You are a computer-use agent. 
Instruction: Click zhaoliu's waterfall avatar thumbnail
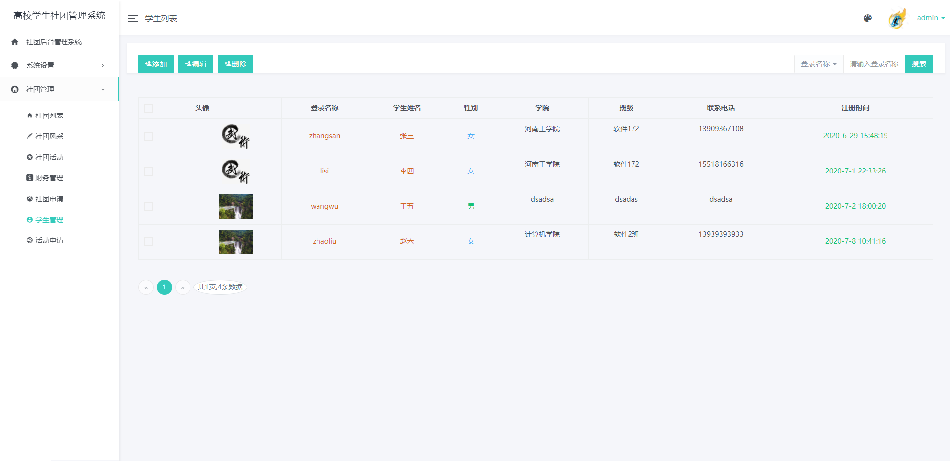click(236, 242)
